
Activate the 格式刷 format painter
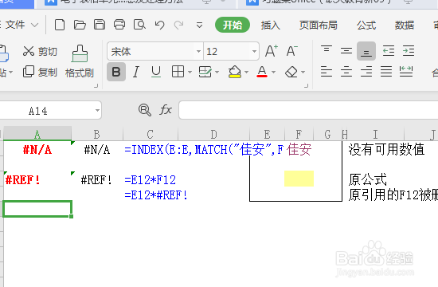(x=80, y=61)
